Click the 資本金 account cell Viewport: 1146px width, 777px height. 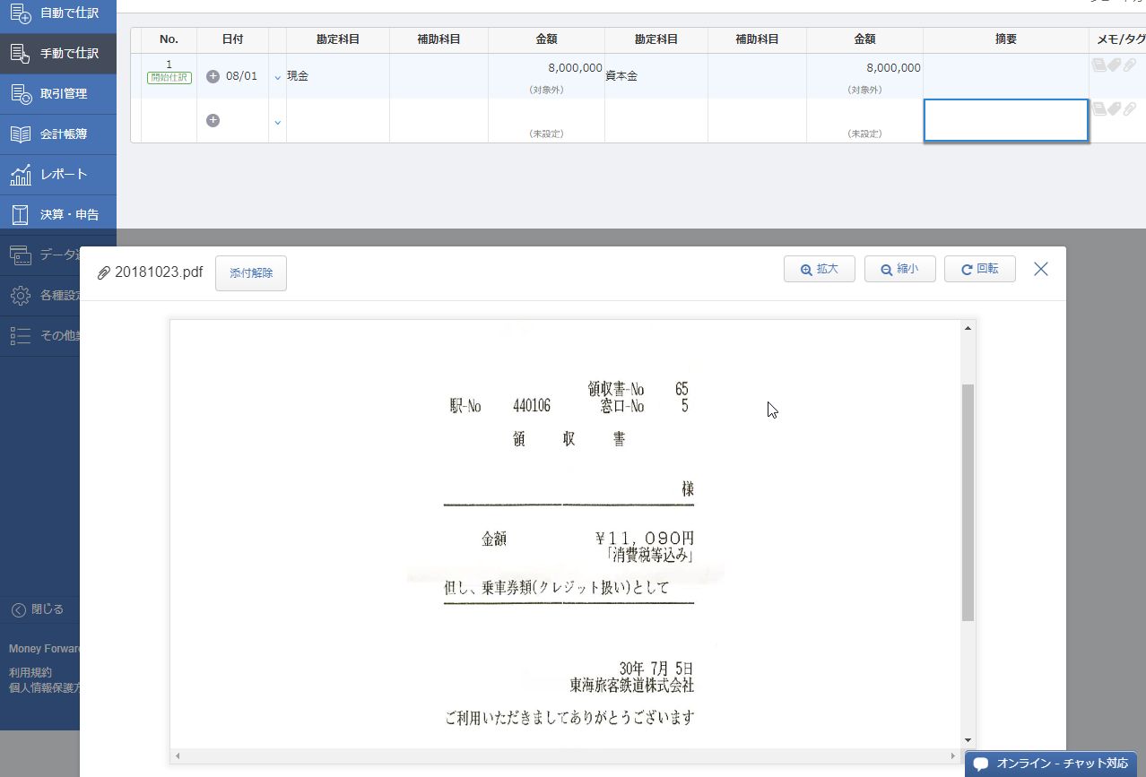656,76
